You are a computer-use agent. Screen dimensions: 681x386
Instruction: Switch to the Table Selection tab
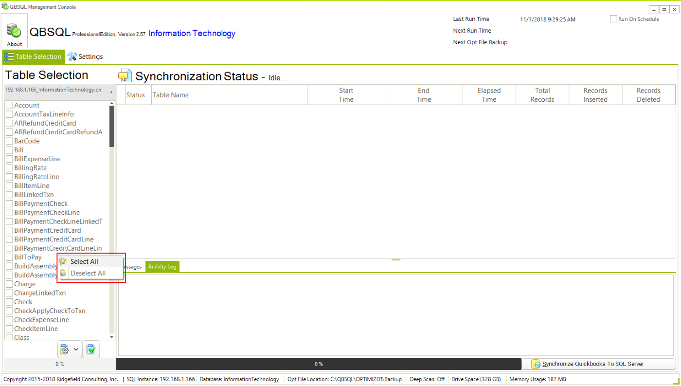pyautogui.click(x=34, y=56)
